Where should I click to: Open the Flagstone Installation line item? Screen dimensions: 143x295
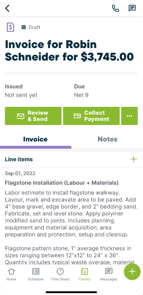coord(71,216)
